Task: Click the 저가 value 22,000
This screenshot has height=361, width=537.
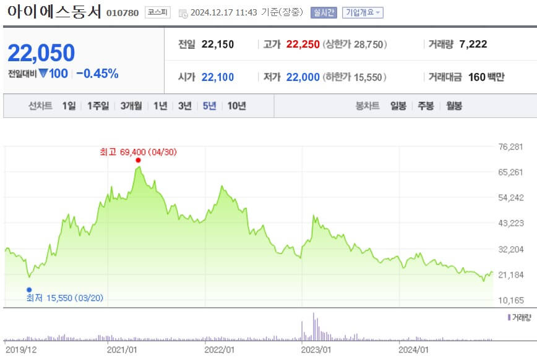Action: click(303, 77)
